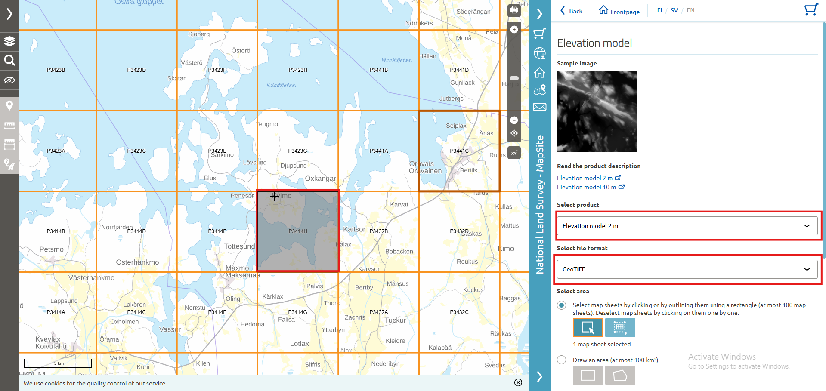
Task: Click the right panel vertical scrollbar
Action: coord(823,140)
